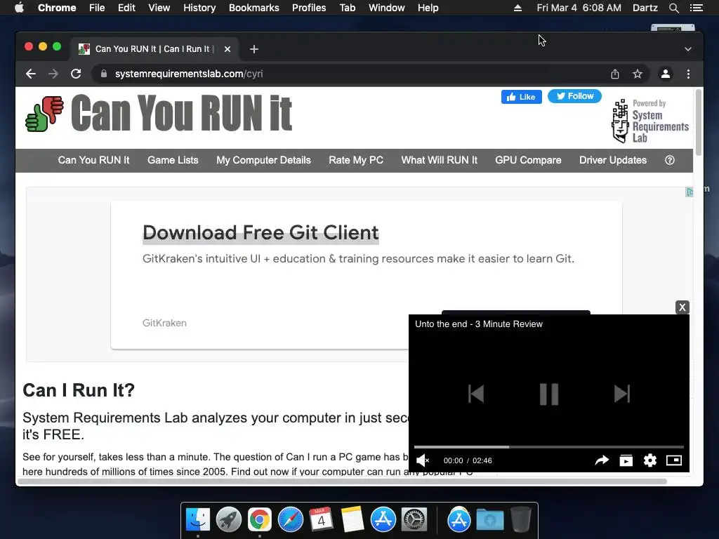Open Finder from the Dock
Image resolution: width=719 pixels, height=539 pixels.
pyautogui.click(x=198, y=520)
